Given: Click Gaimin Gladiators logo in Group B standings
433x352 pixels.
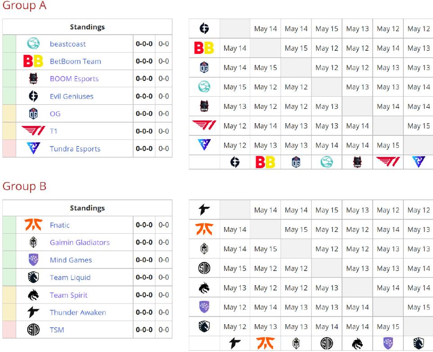Looking at the screenshot, I should coord(33,242).
